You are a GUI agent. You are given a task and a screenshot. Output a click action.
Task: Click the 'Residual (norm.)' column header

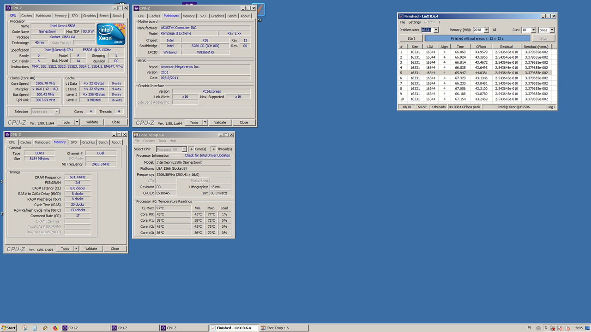[x=536, y=47]
